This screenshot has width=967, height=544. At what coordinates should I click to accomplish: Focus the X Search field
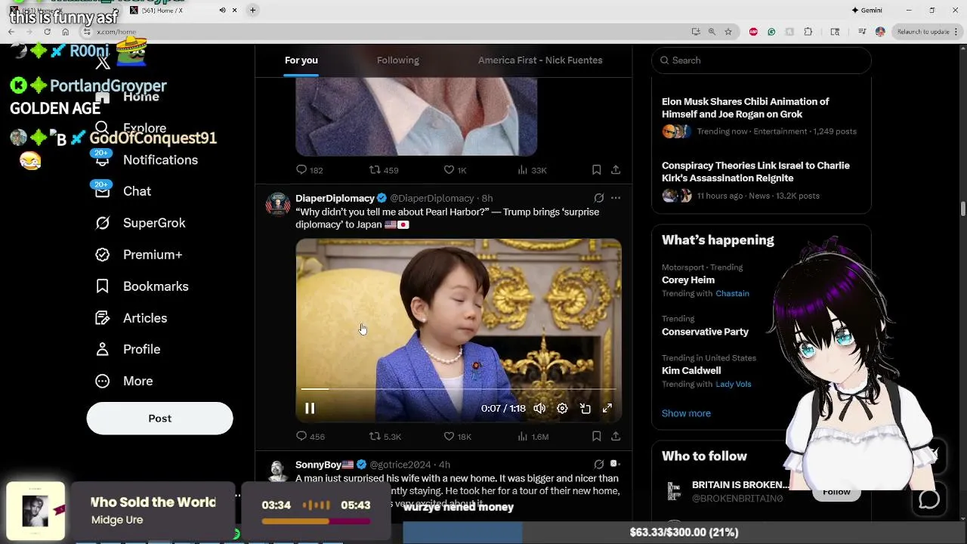click(762, 60)
